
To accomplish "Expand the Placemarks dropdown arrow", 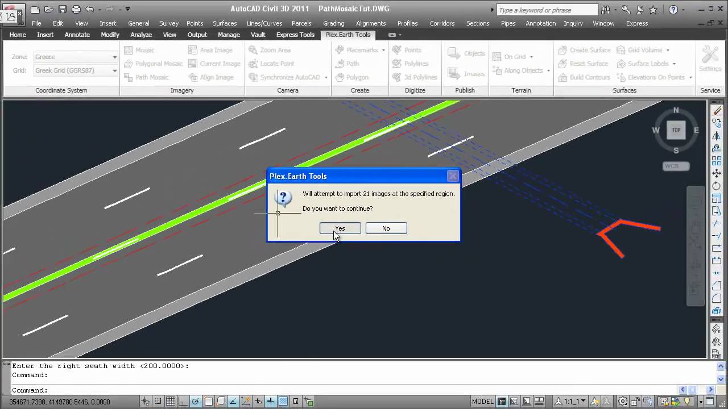I will coord(383,50).
